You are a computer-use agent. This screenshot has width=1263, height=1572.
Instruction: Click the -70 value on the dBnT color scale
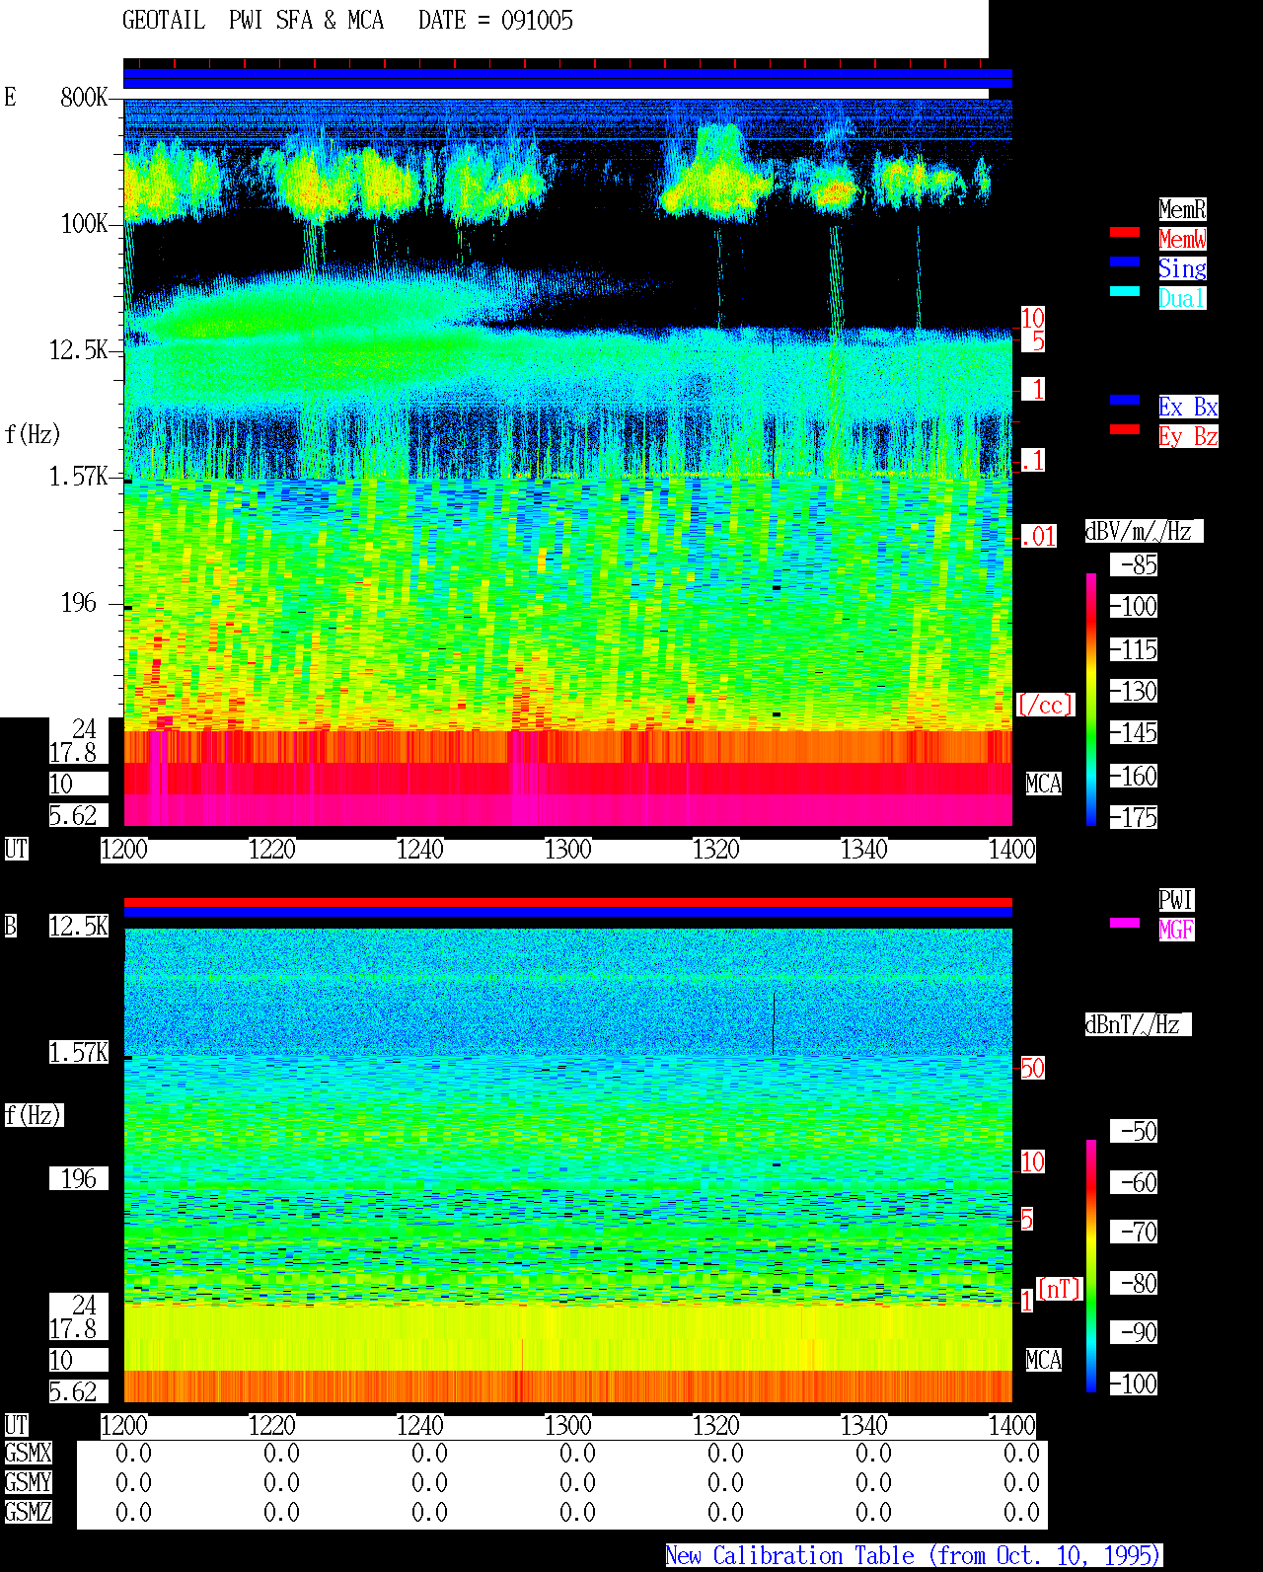pyautogui.click(x=1134, y=1233)
